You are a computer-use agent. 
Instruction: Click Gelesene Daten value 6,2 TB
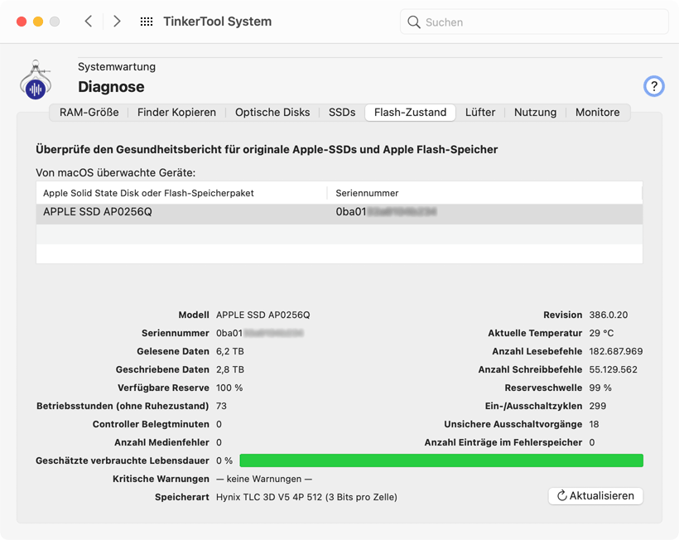[230, 351]
